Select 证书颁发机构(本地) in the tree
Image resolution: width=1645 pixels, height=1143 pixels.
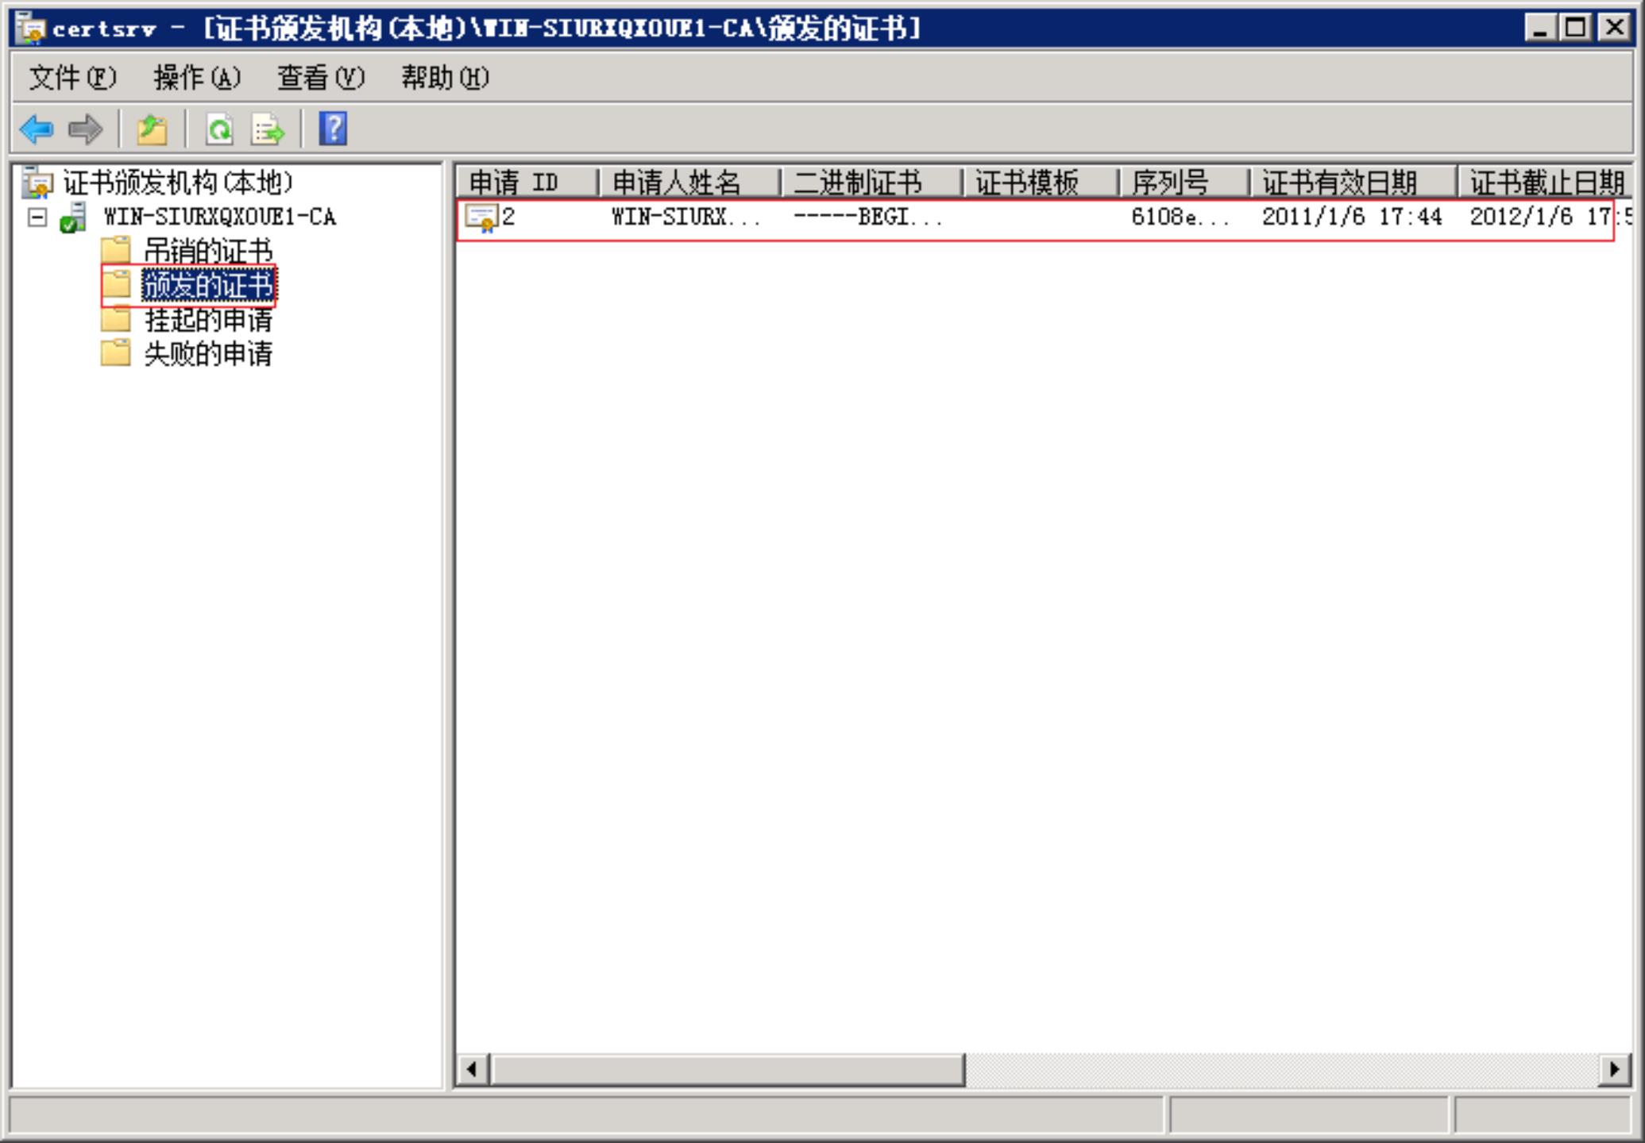178,183
